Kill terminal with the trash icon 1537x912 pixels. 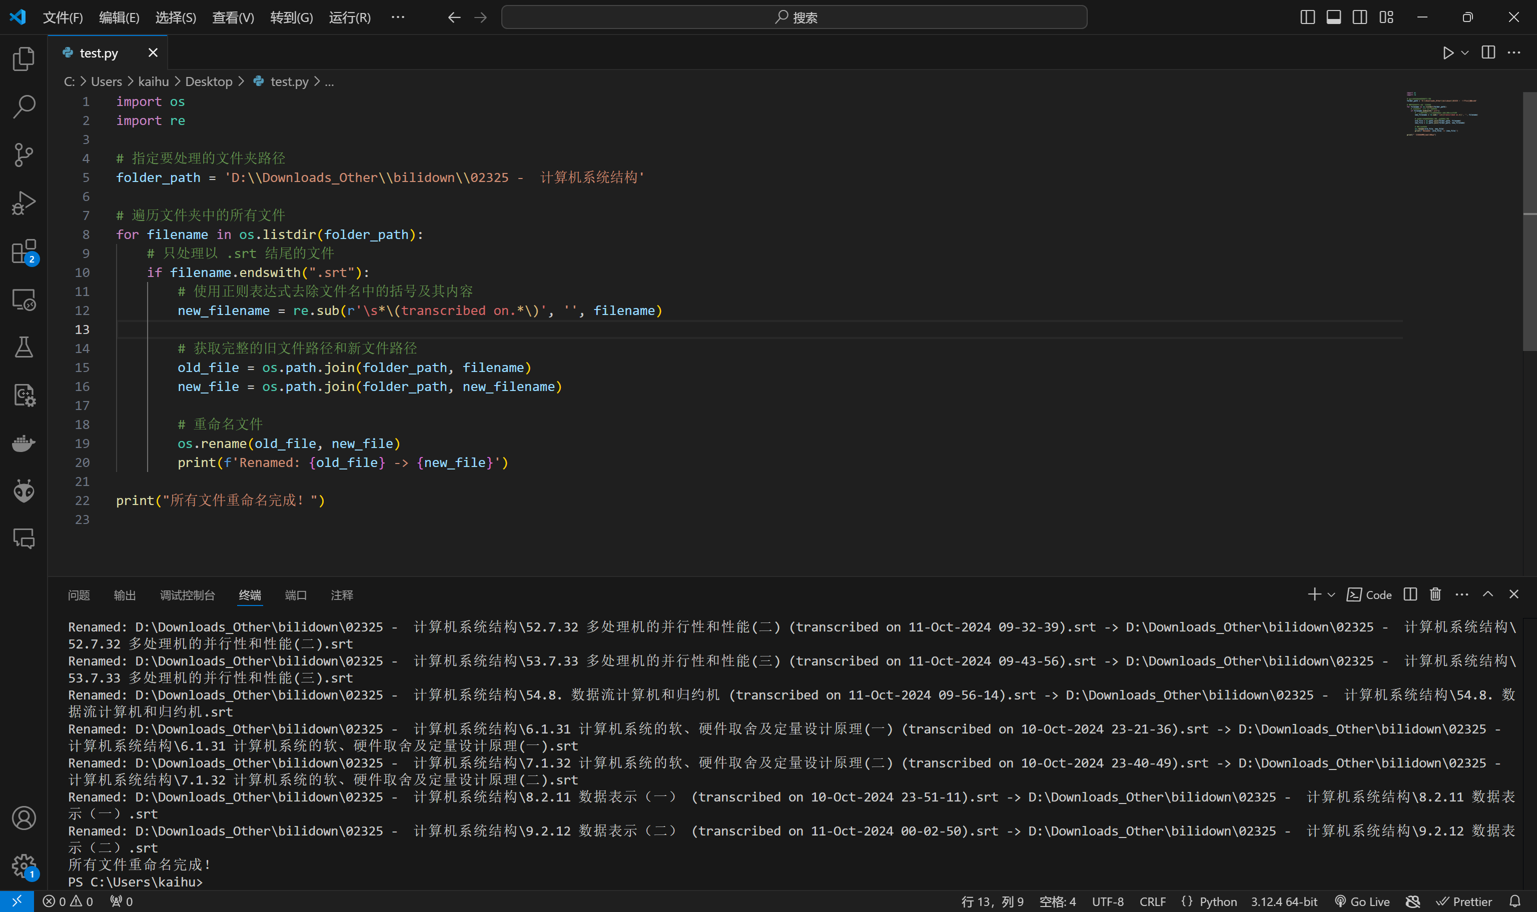pyautogui.click(x=1435, y=594)
